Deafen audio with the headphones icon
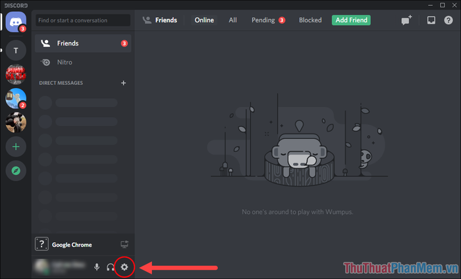The width and height of the screenshot is (461, 279). [110, 267]
